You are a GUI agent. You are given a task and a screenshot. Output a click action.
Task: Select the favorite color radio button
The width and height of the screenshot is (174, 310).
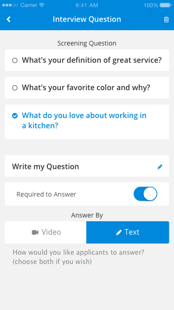pyautogui.click(x=15, y=88)
